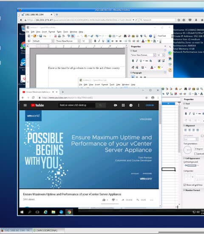Open the Cell background color picker in Calc
204x234 pixels.
pyautogui.click(x=192, y=166)
